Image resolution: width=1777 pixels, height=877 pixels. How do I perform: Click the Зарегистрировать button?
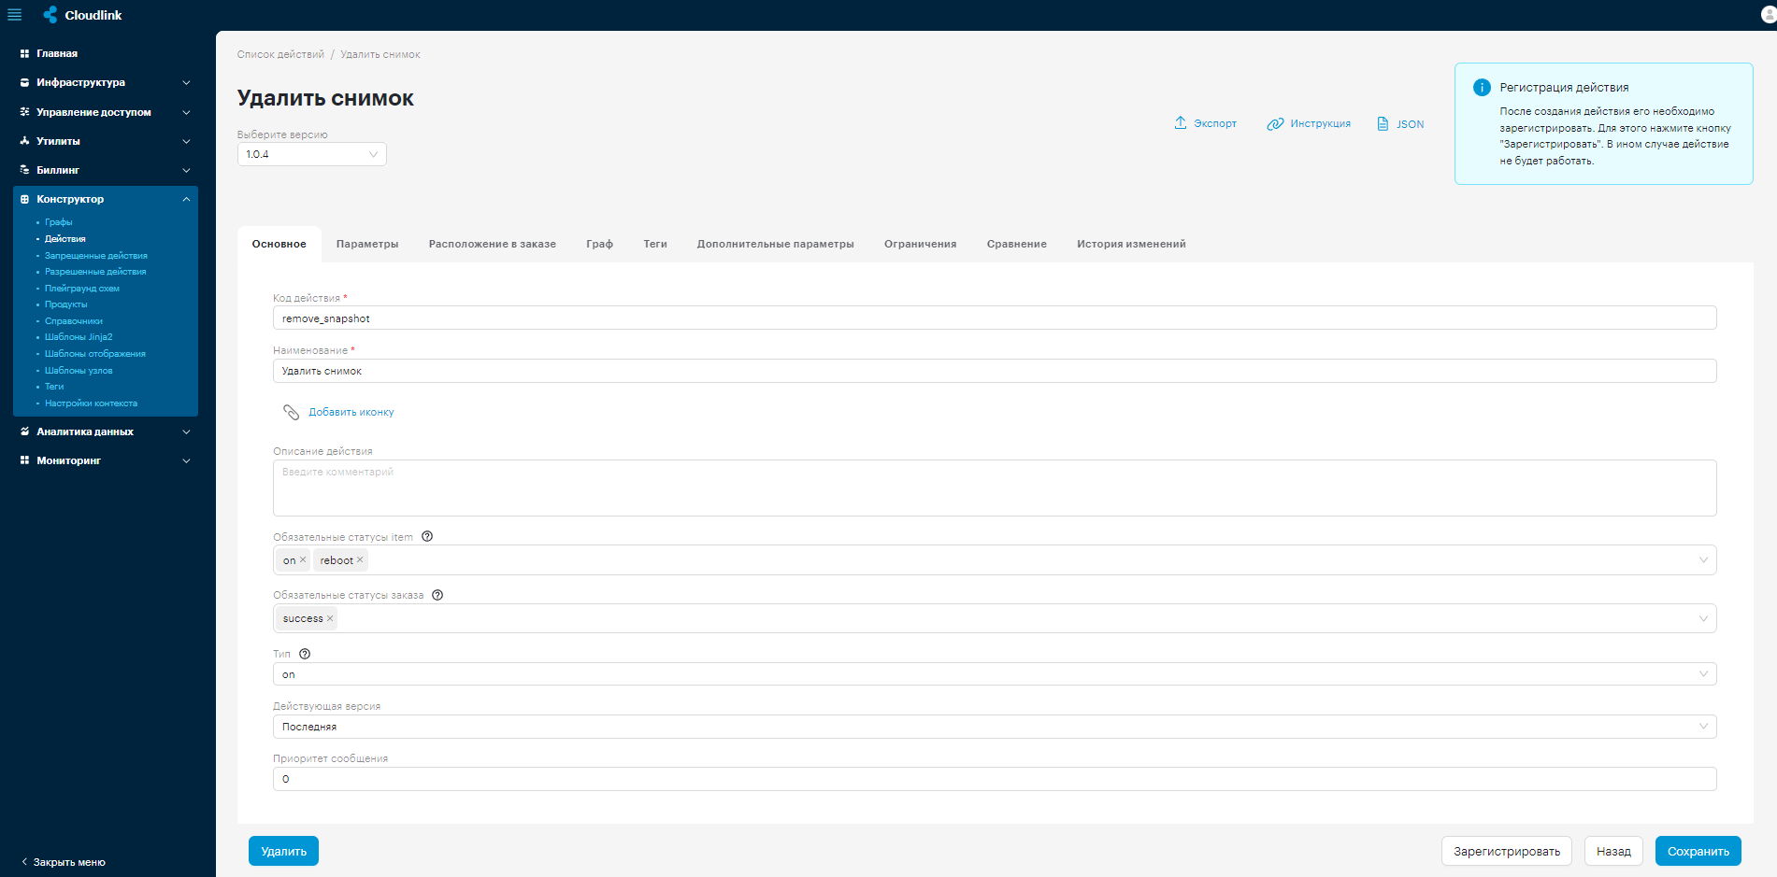[1507, 851]
